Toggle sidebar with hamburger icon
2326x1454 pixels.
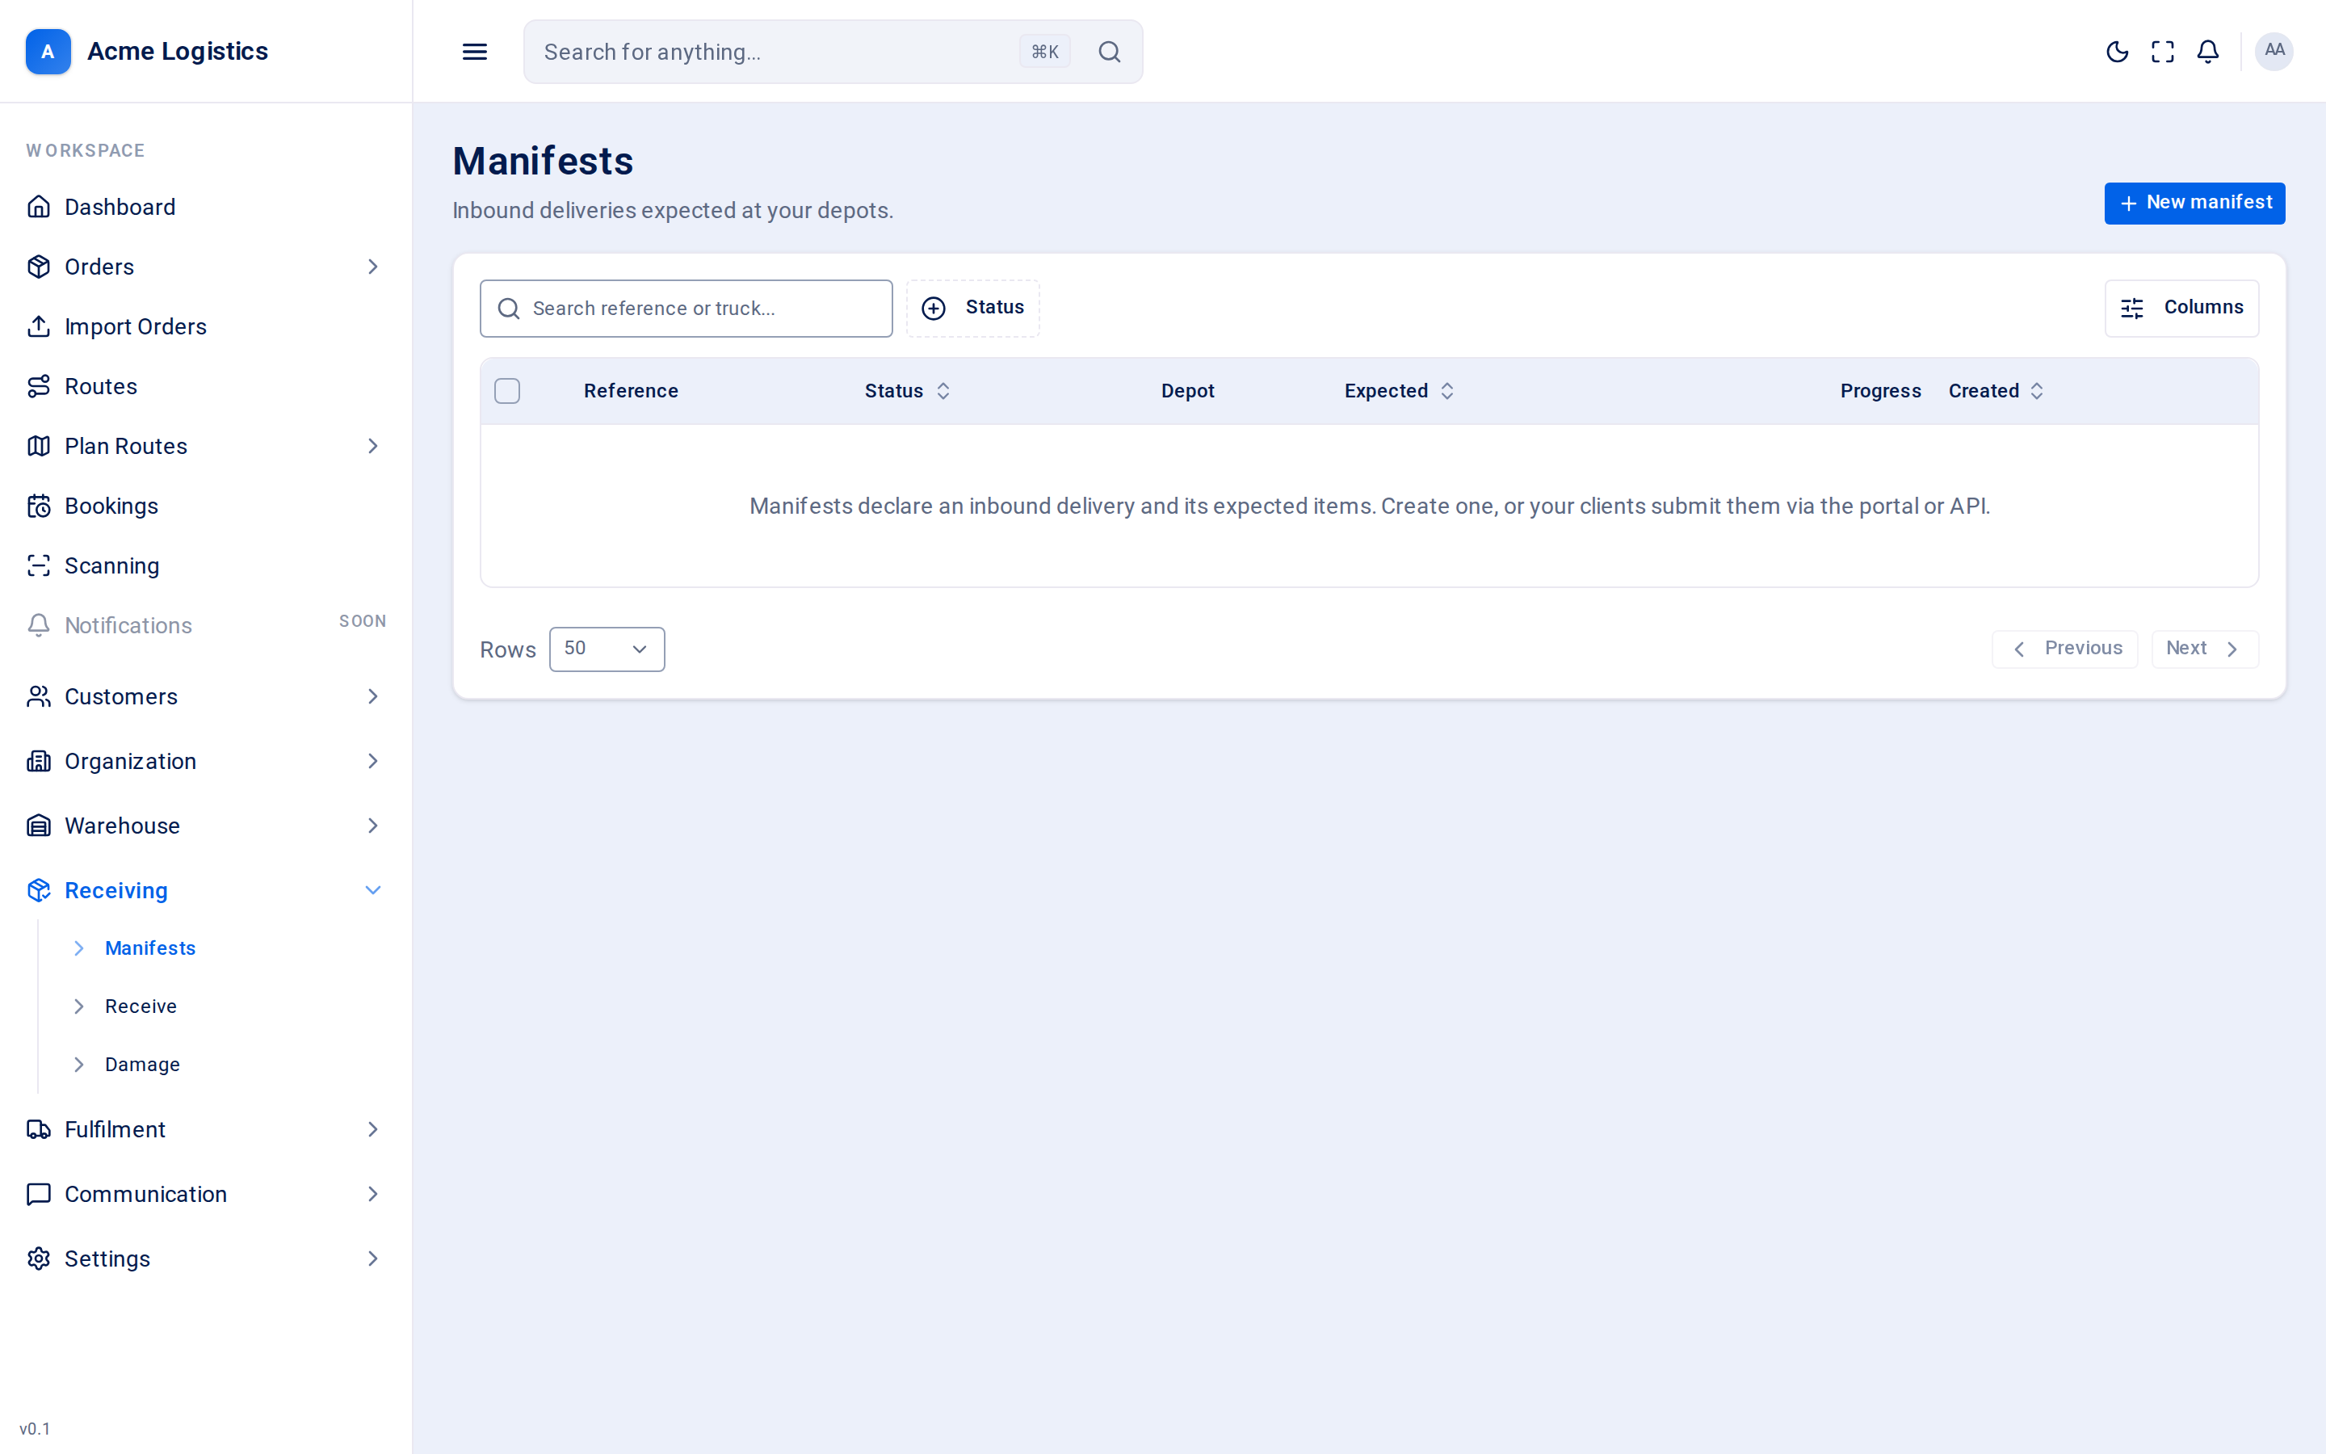pos(475,52)
